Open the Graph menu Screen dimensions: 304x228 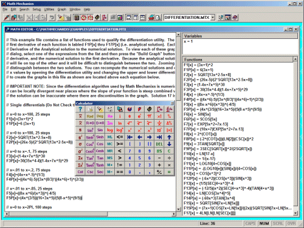click(x=62, y=9)
